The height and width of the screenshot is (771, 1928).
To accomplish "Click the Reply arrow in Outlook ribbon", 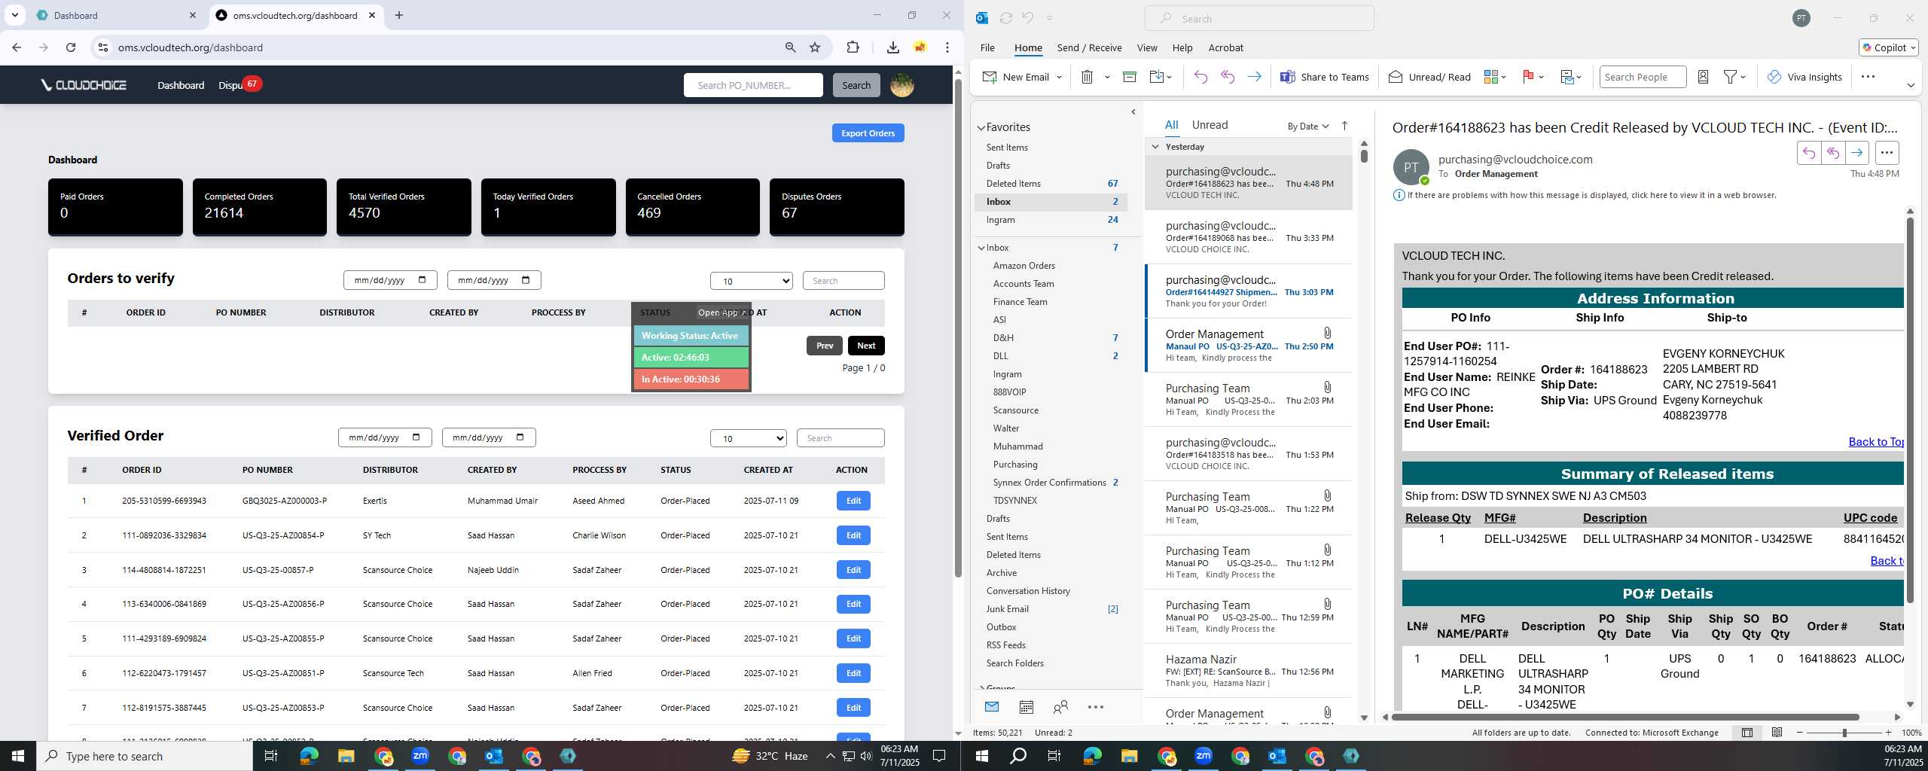I will [x=1200, y=77].
